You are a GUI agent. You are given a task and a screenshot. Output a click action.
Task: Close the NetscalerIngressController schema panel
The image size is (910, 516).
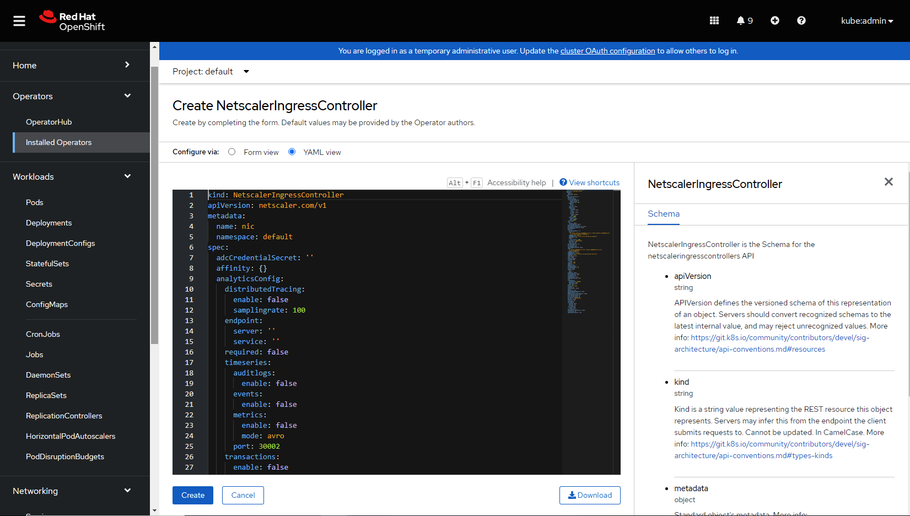click(x=889, y=182)
